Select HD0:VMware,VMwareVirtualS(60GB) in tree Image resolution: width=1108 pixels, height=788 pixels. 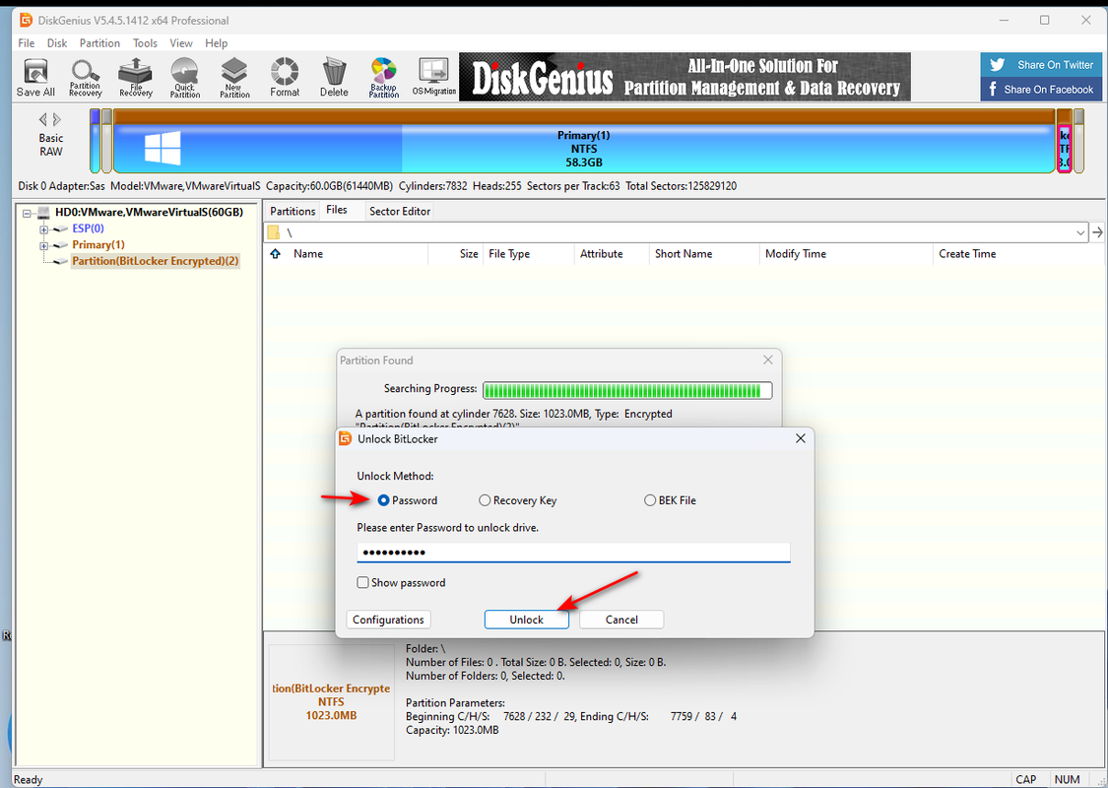(x=149, y=212)
